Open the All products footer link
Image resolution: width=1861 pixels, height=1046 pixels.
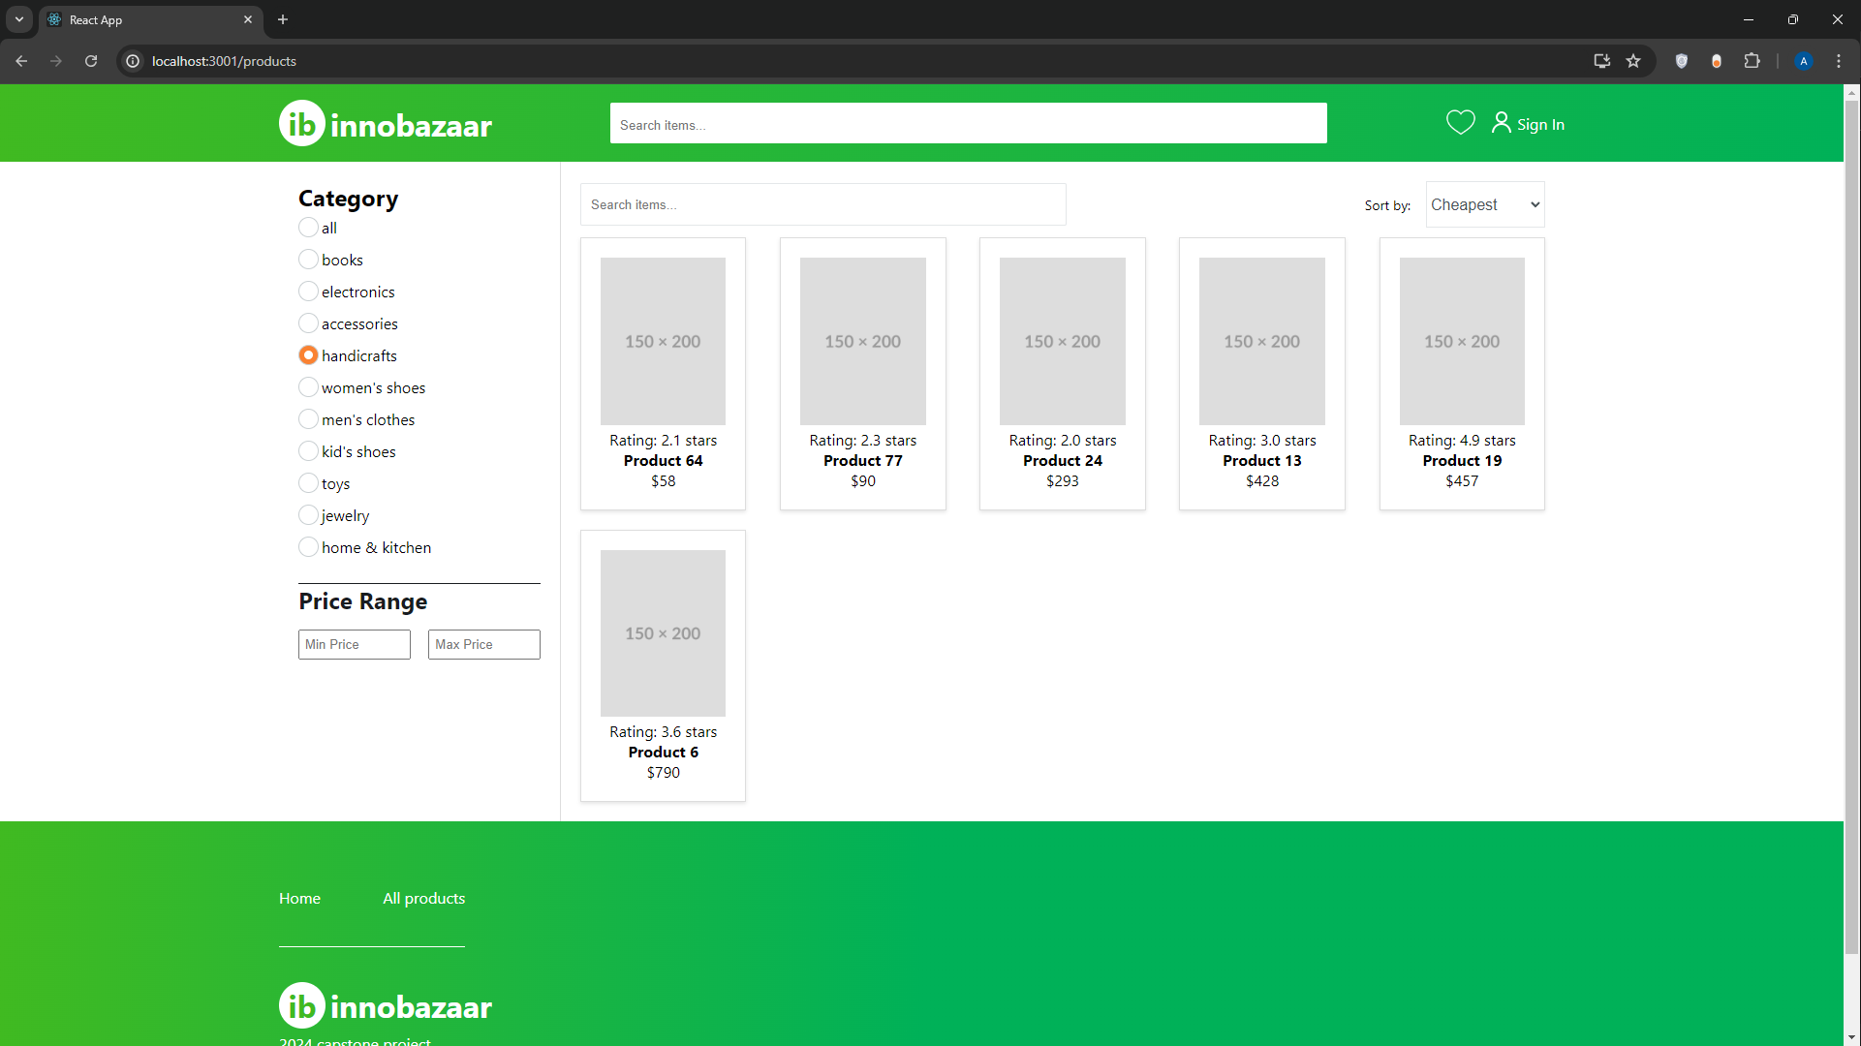click(423, 898)
